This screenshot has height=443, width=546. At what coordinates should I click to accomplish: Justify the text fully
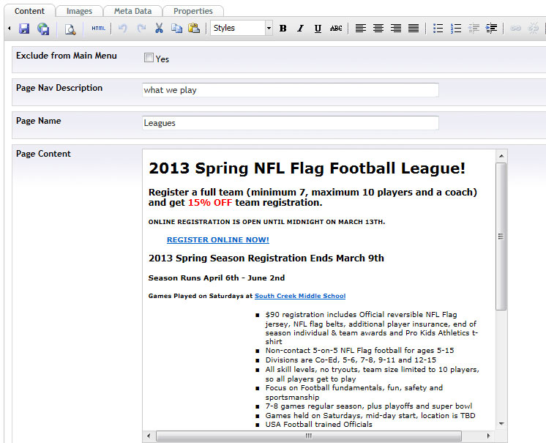click(x=414, y=29)
